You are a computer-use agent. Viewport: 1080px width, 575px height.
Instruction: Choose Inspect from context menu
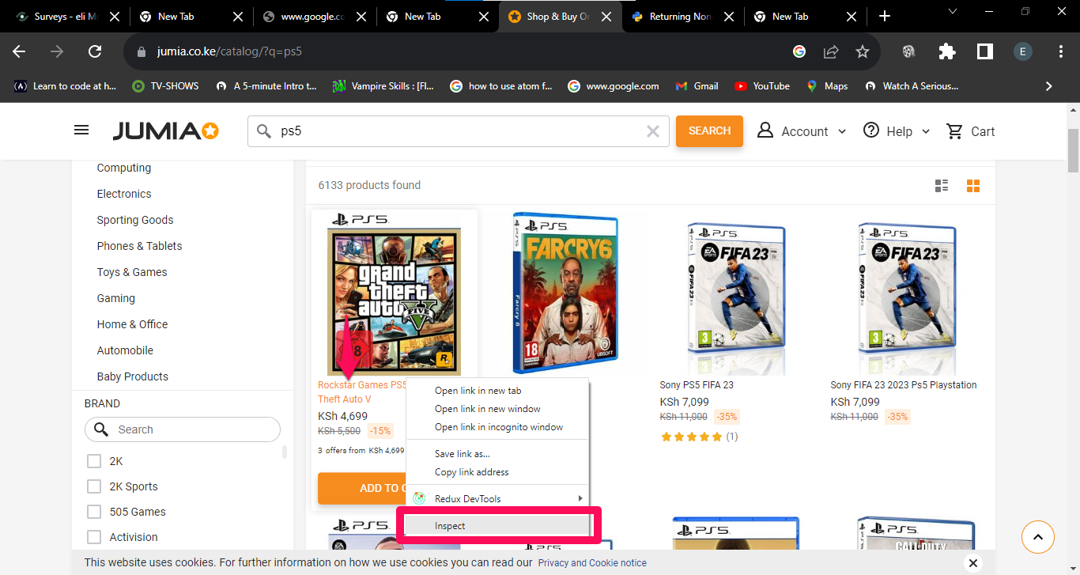498,526
